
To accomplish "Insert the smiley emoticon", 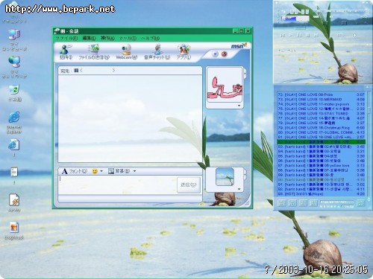I will pos(95,171).
